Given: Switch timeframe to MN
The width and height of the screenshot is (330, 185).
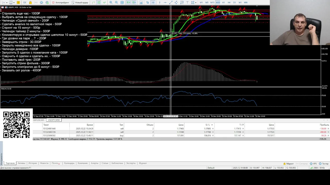Looking at the screenshot, I should click(x=245, y=3).
